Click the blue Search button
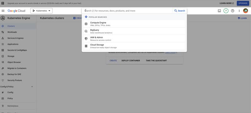Screen dimensions: 251x113 pyautogui.click(x=180, y=11)
